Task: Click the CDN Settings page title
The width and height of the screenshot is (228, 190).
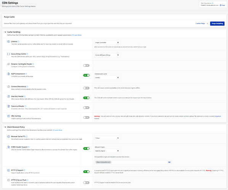Action: click(10, 3)
